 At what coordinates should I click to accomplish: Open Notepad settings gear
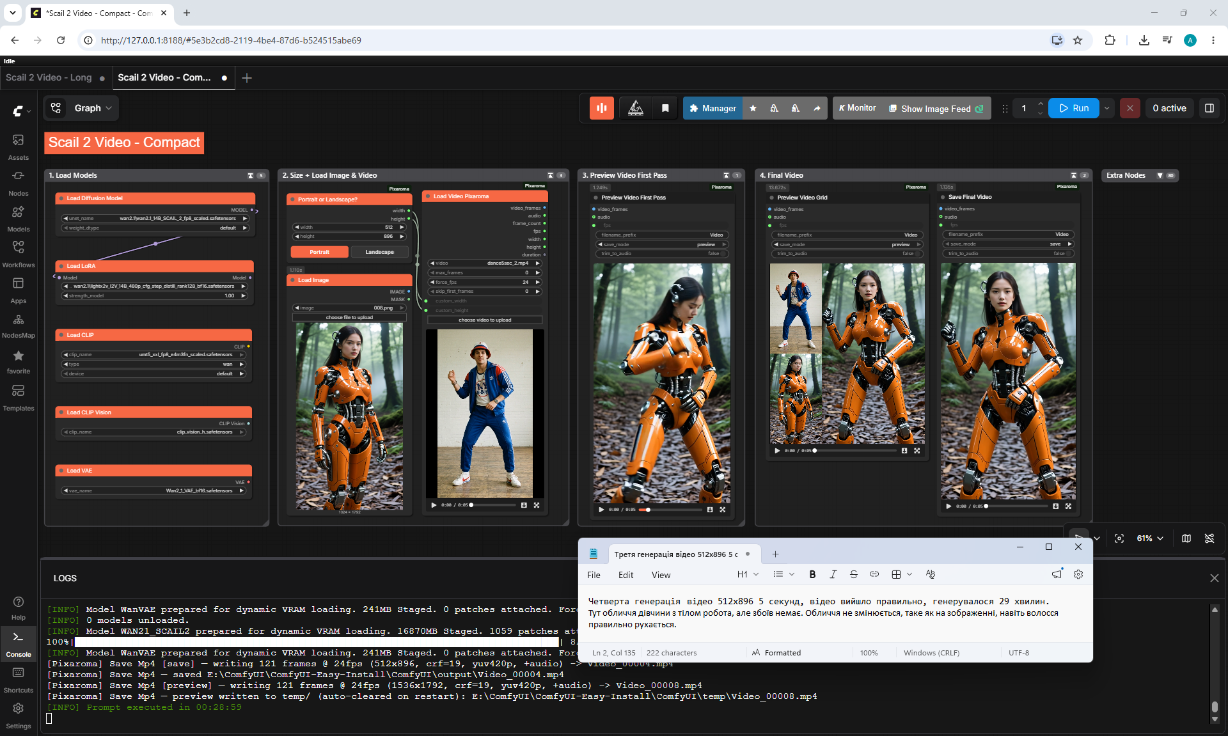point(1078,574)
